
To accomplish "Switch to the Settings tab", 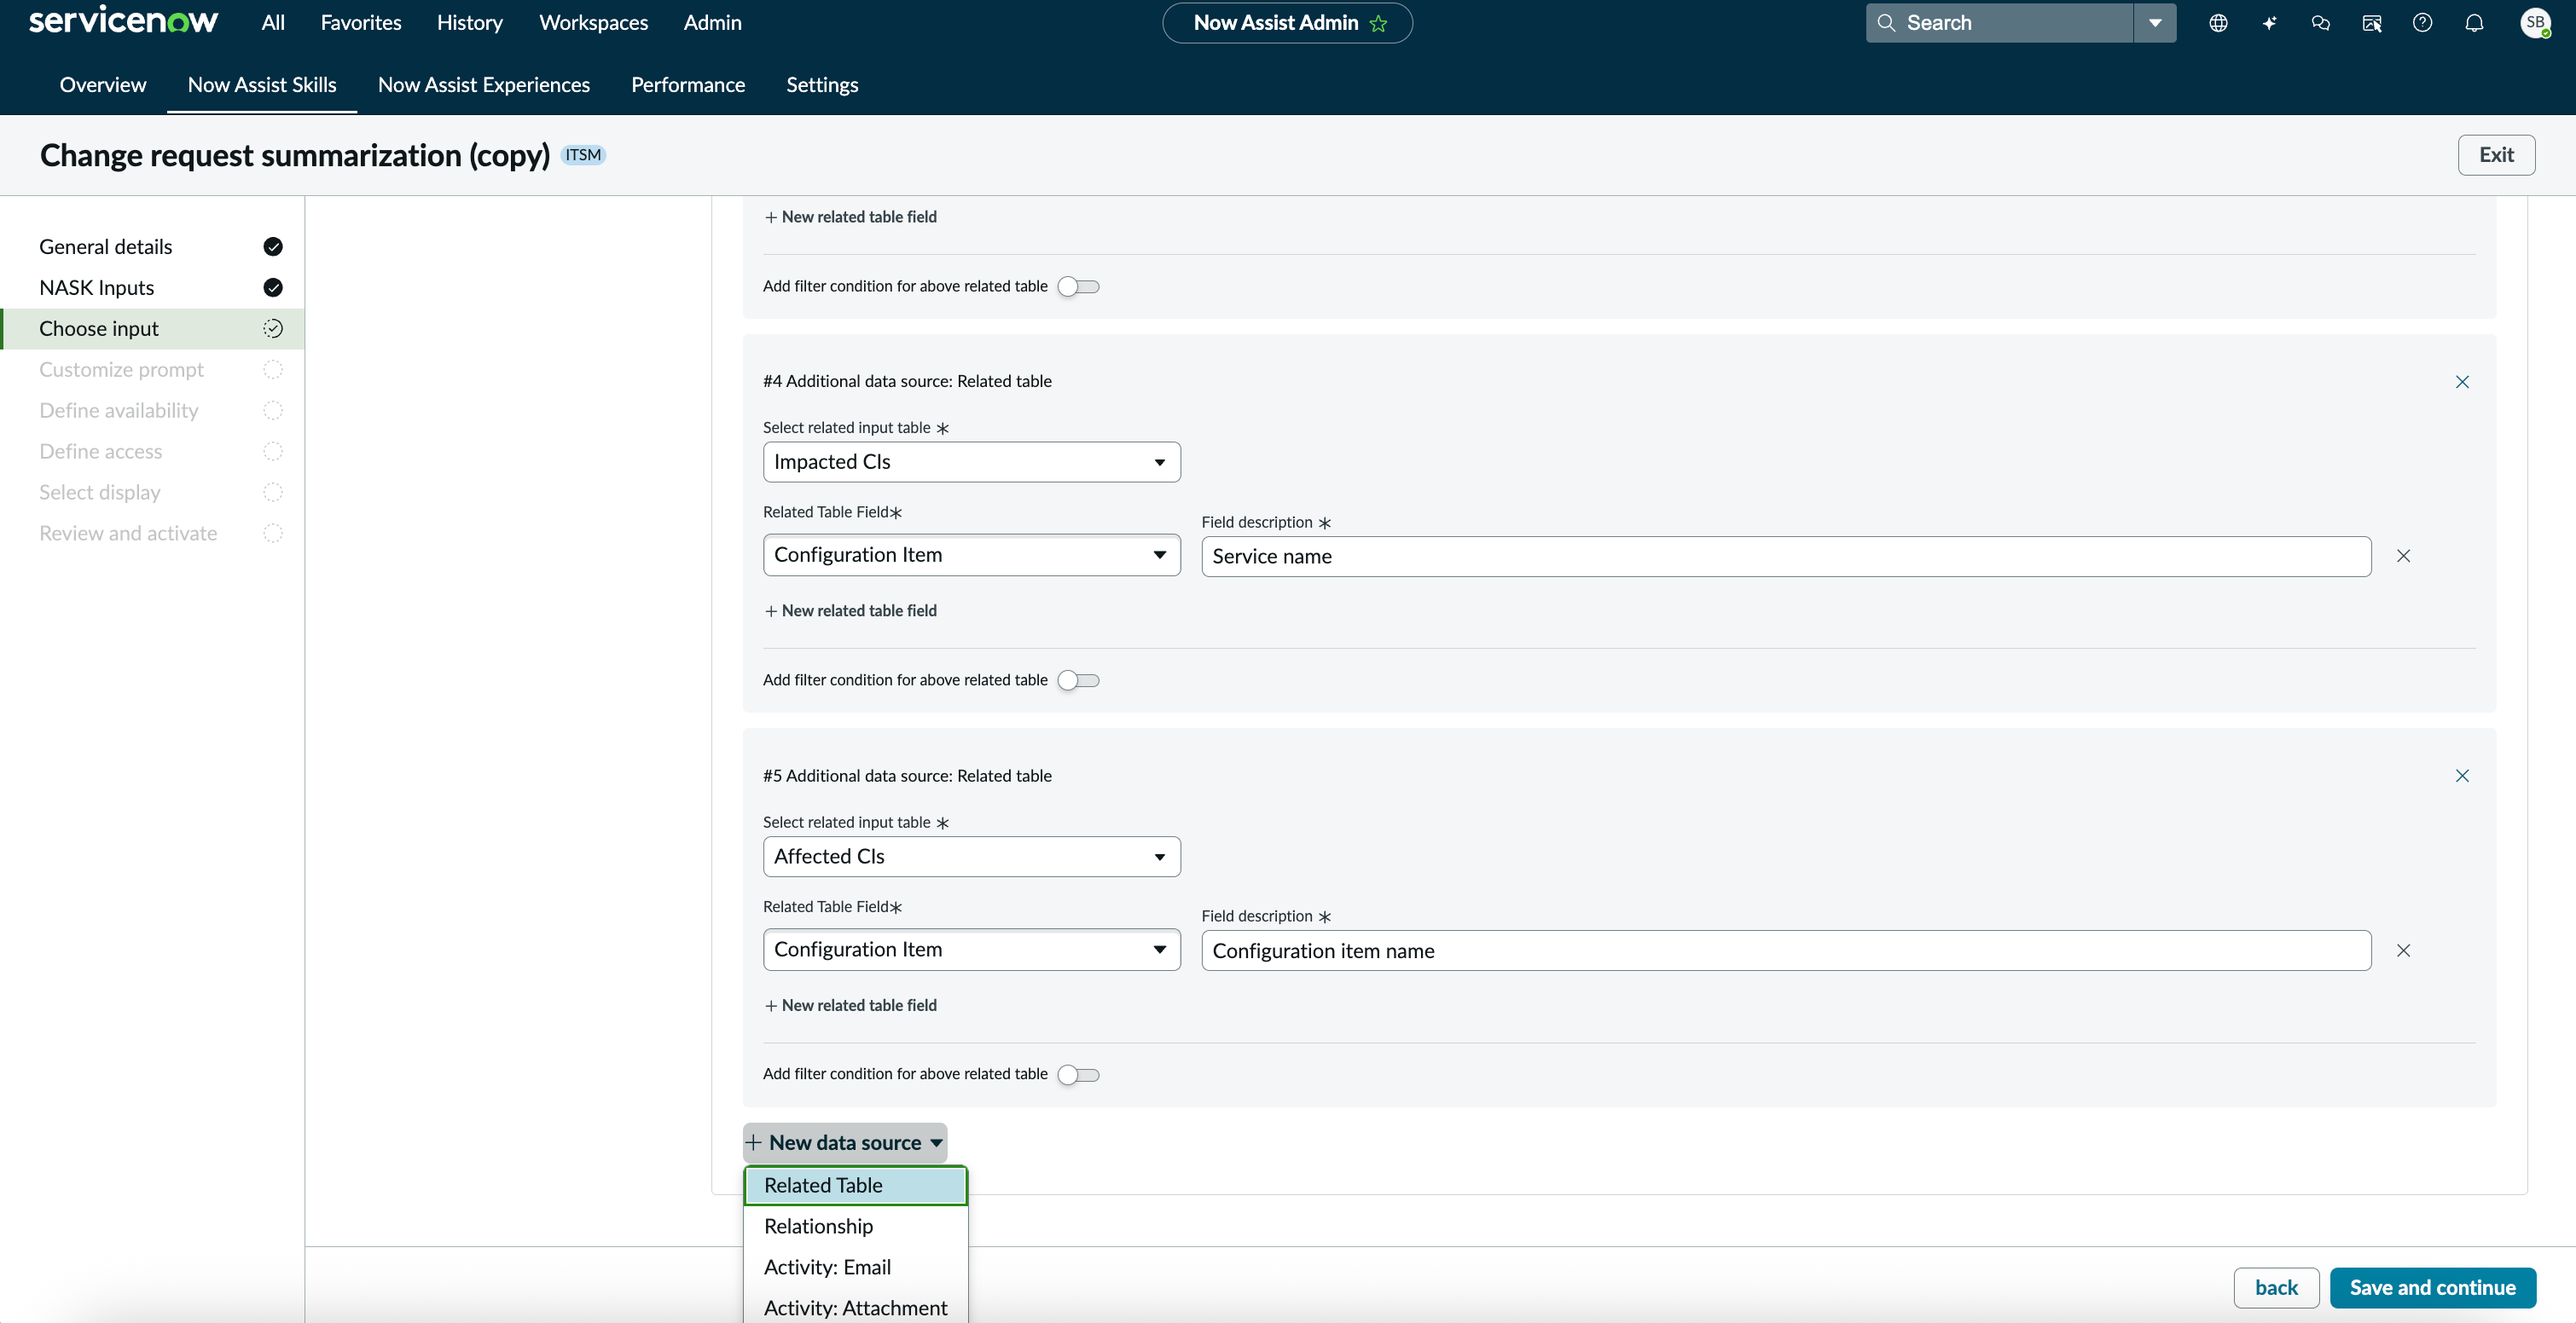I will (x=822, y=85).
